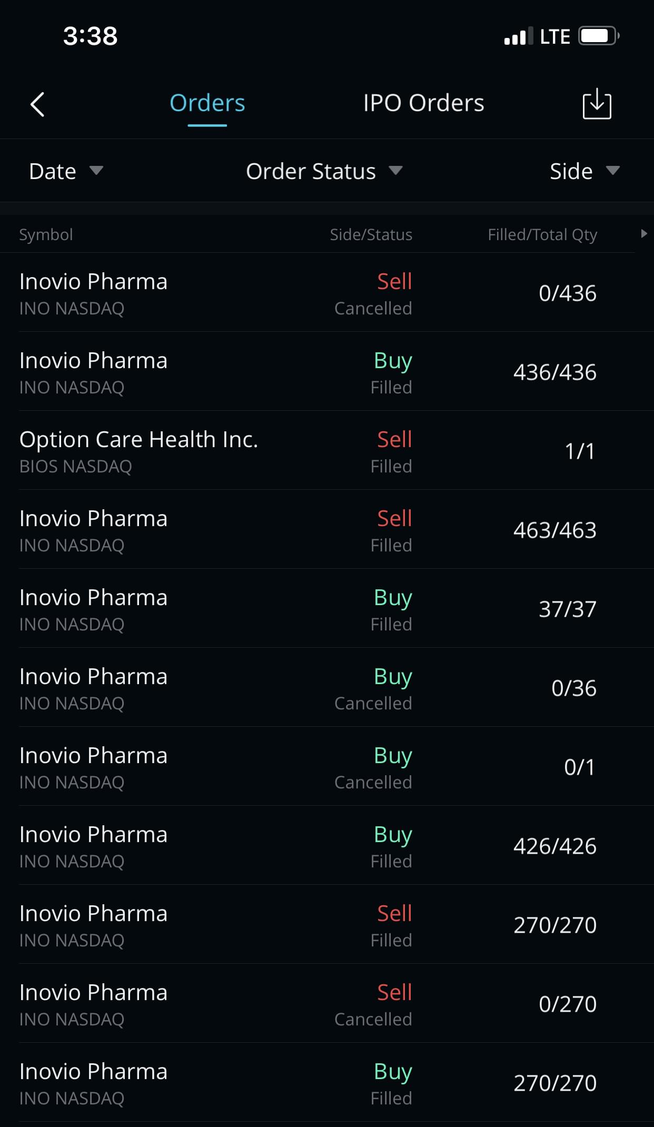This screenshot has width=654, height=1127.
Task: Tap the back arrow icon
Action: pos(37,104)
